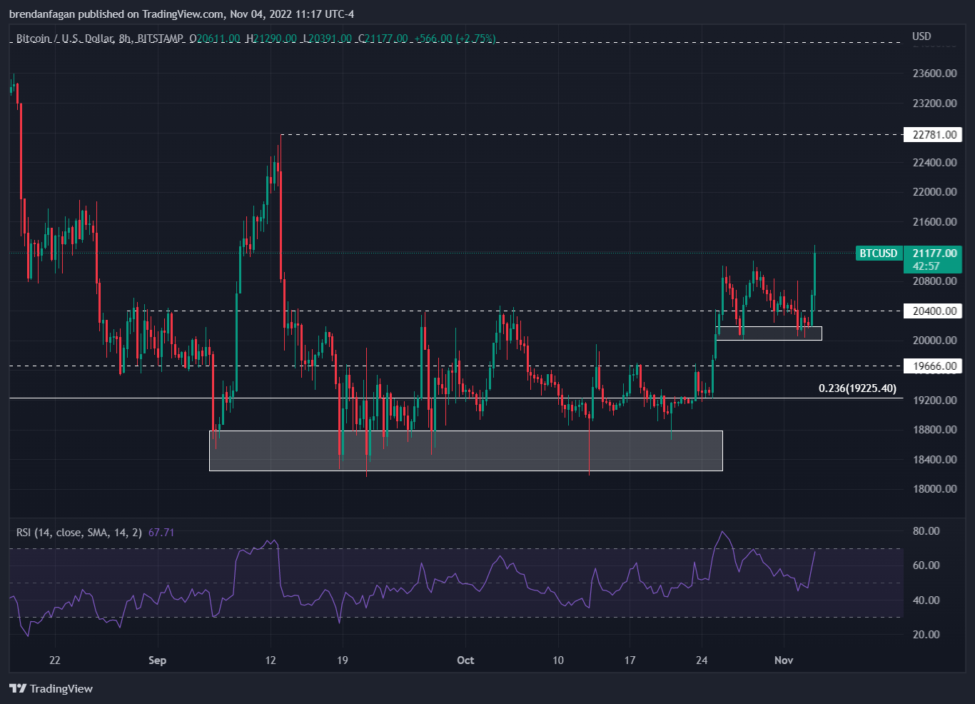Click the TradingView logo icon
Viewport: 975px width, 704px height.
[18, 689]
